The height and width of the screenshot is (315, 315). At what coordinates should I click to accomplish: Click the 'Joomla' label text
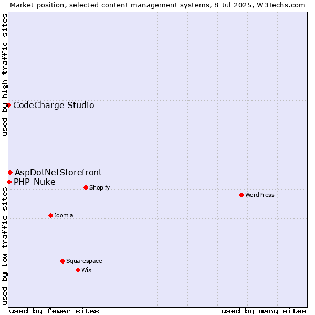(x=64, y=215)
